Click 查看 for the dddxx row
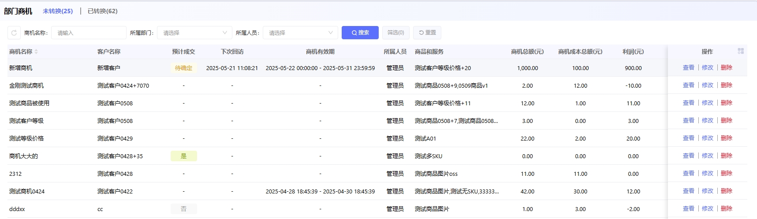 688,209
